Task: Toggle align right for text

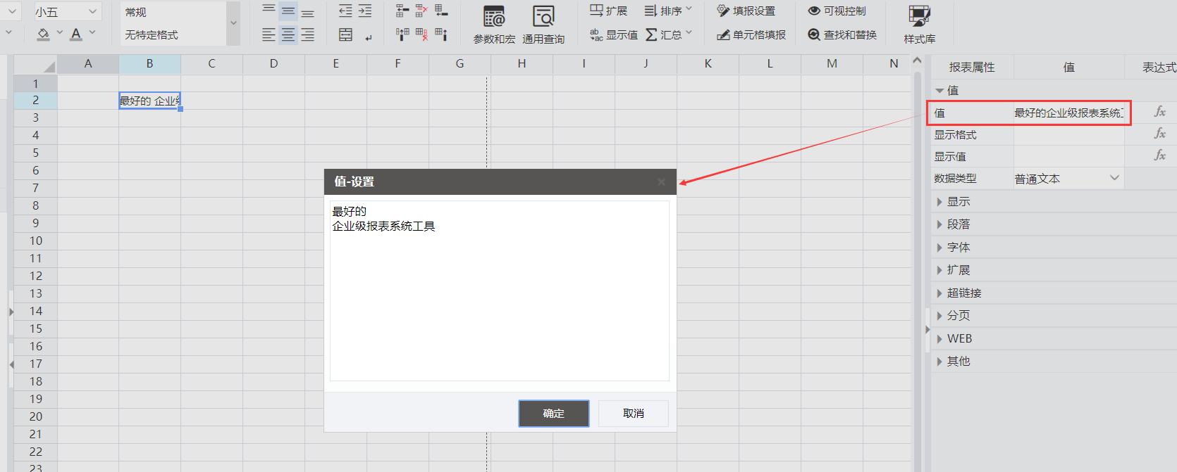Action: 308,34
